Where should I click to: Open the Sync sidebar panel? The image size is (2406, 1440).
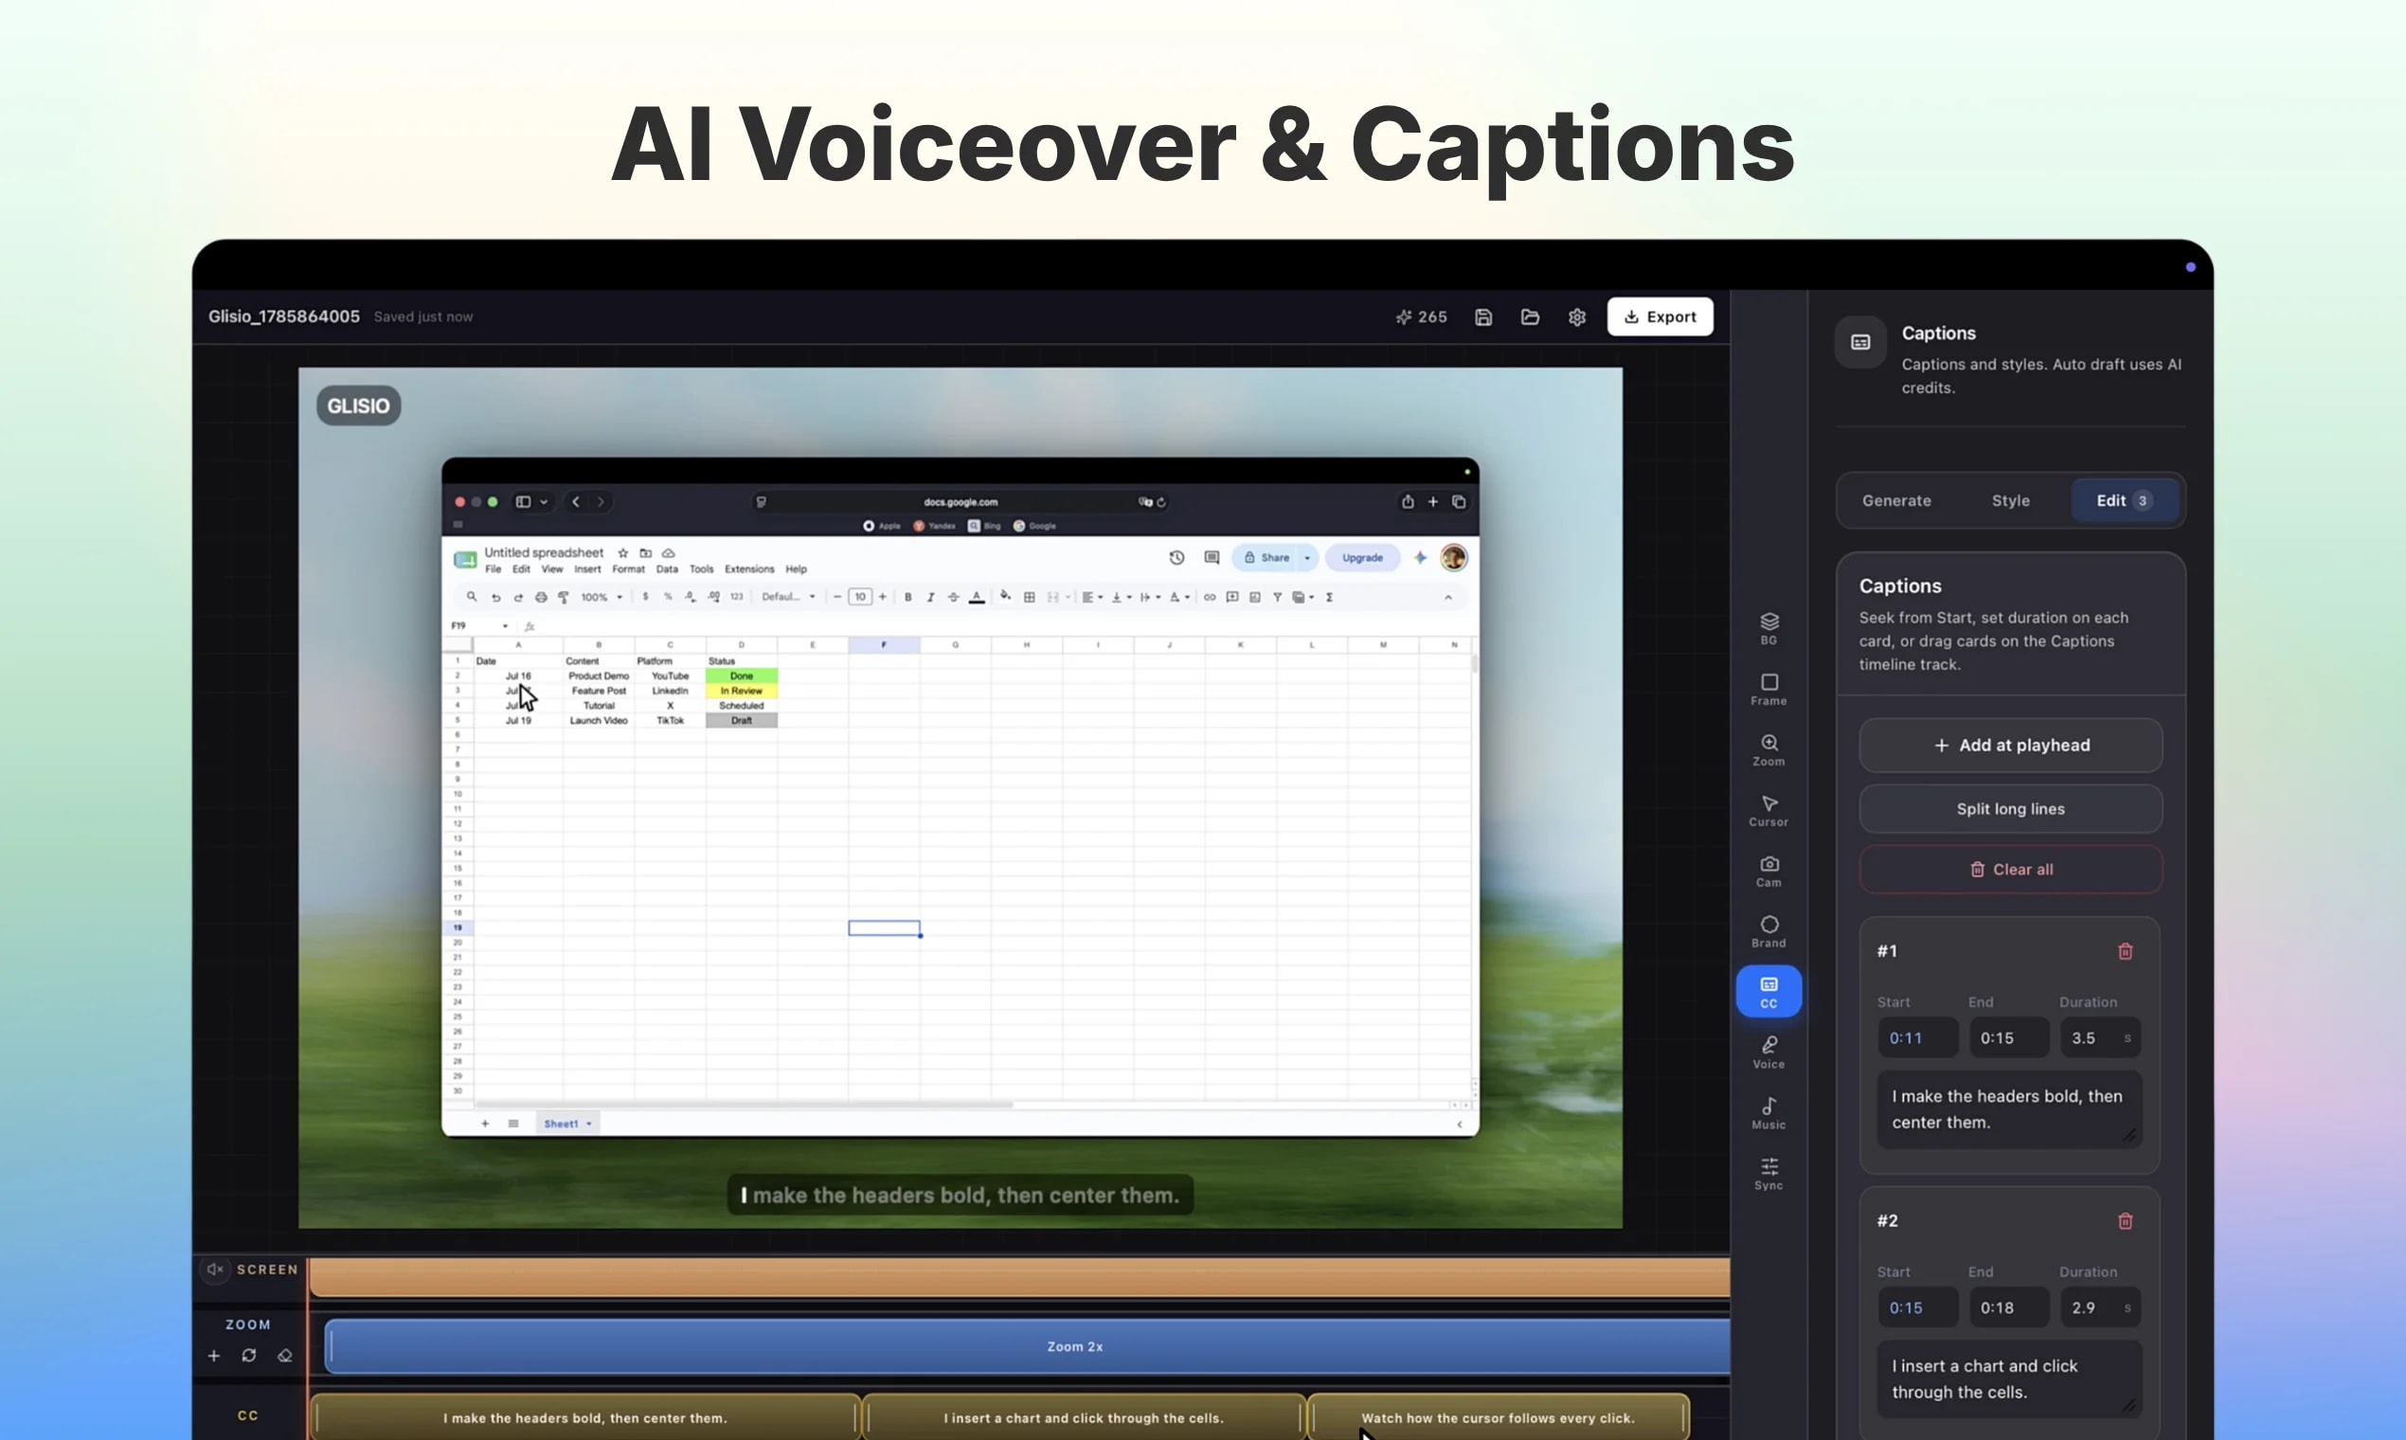[1769, 1173]
